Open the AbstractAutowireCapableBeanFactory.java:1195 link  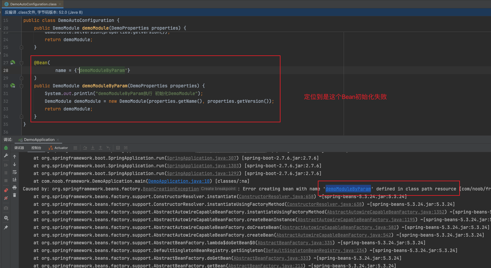coord(356,220)
